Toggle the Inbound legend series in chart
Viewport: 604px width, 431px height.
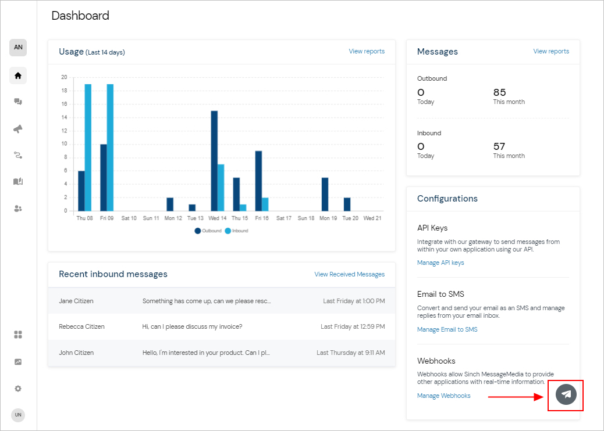(236, 231)
